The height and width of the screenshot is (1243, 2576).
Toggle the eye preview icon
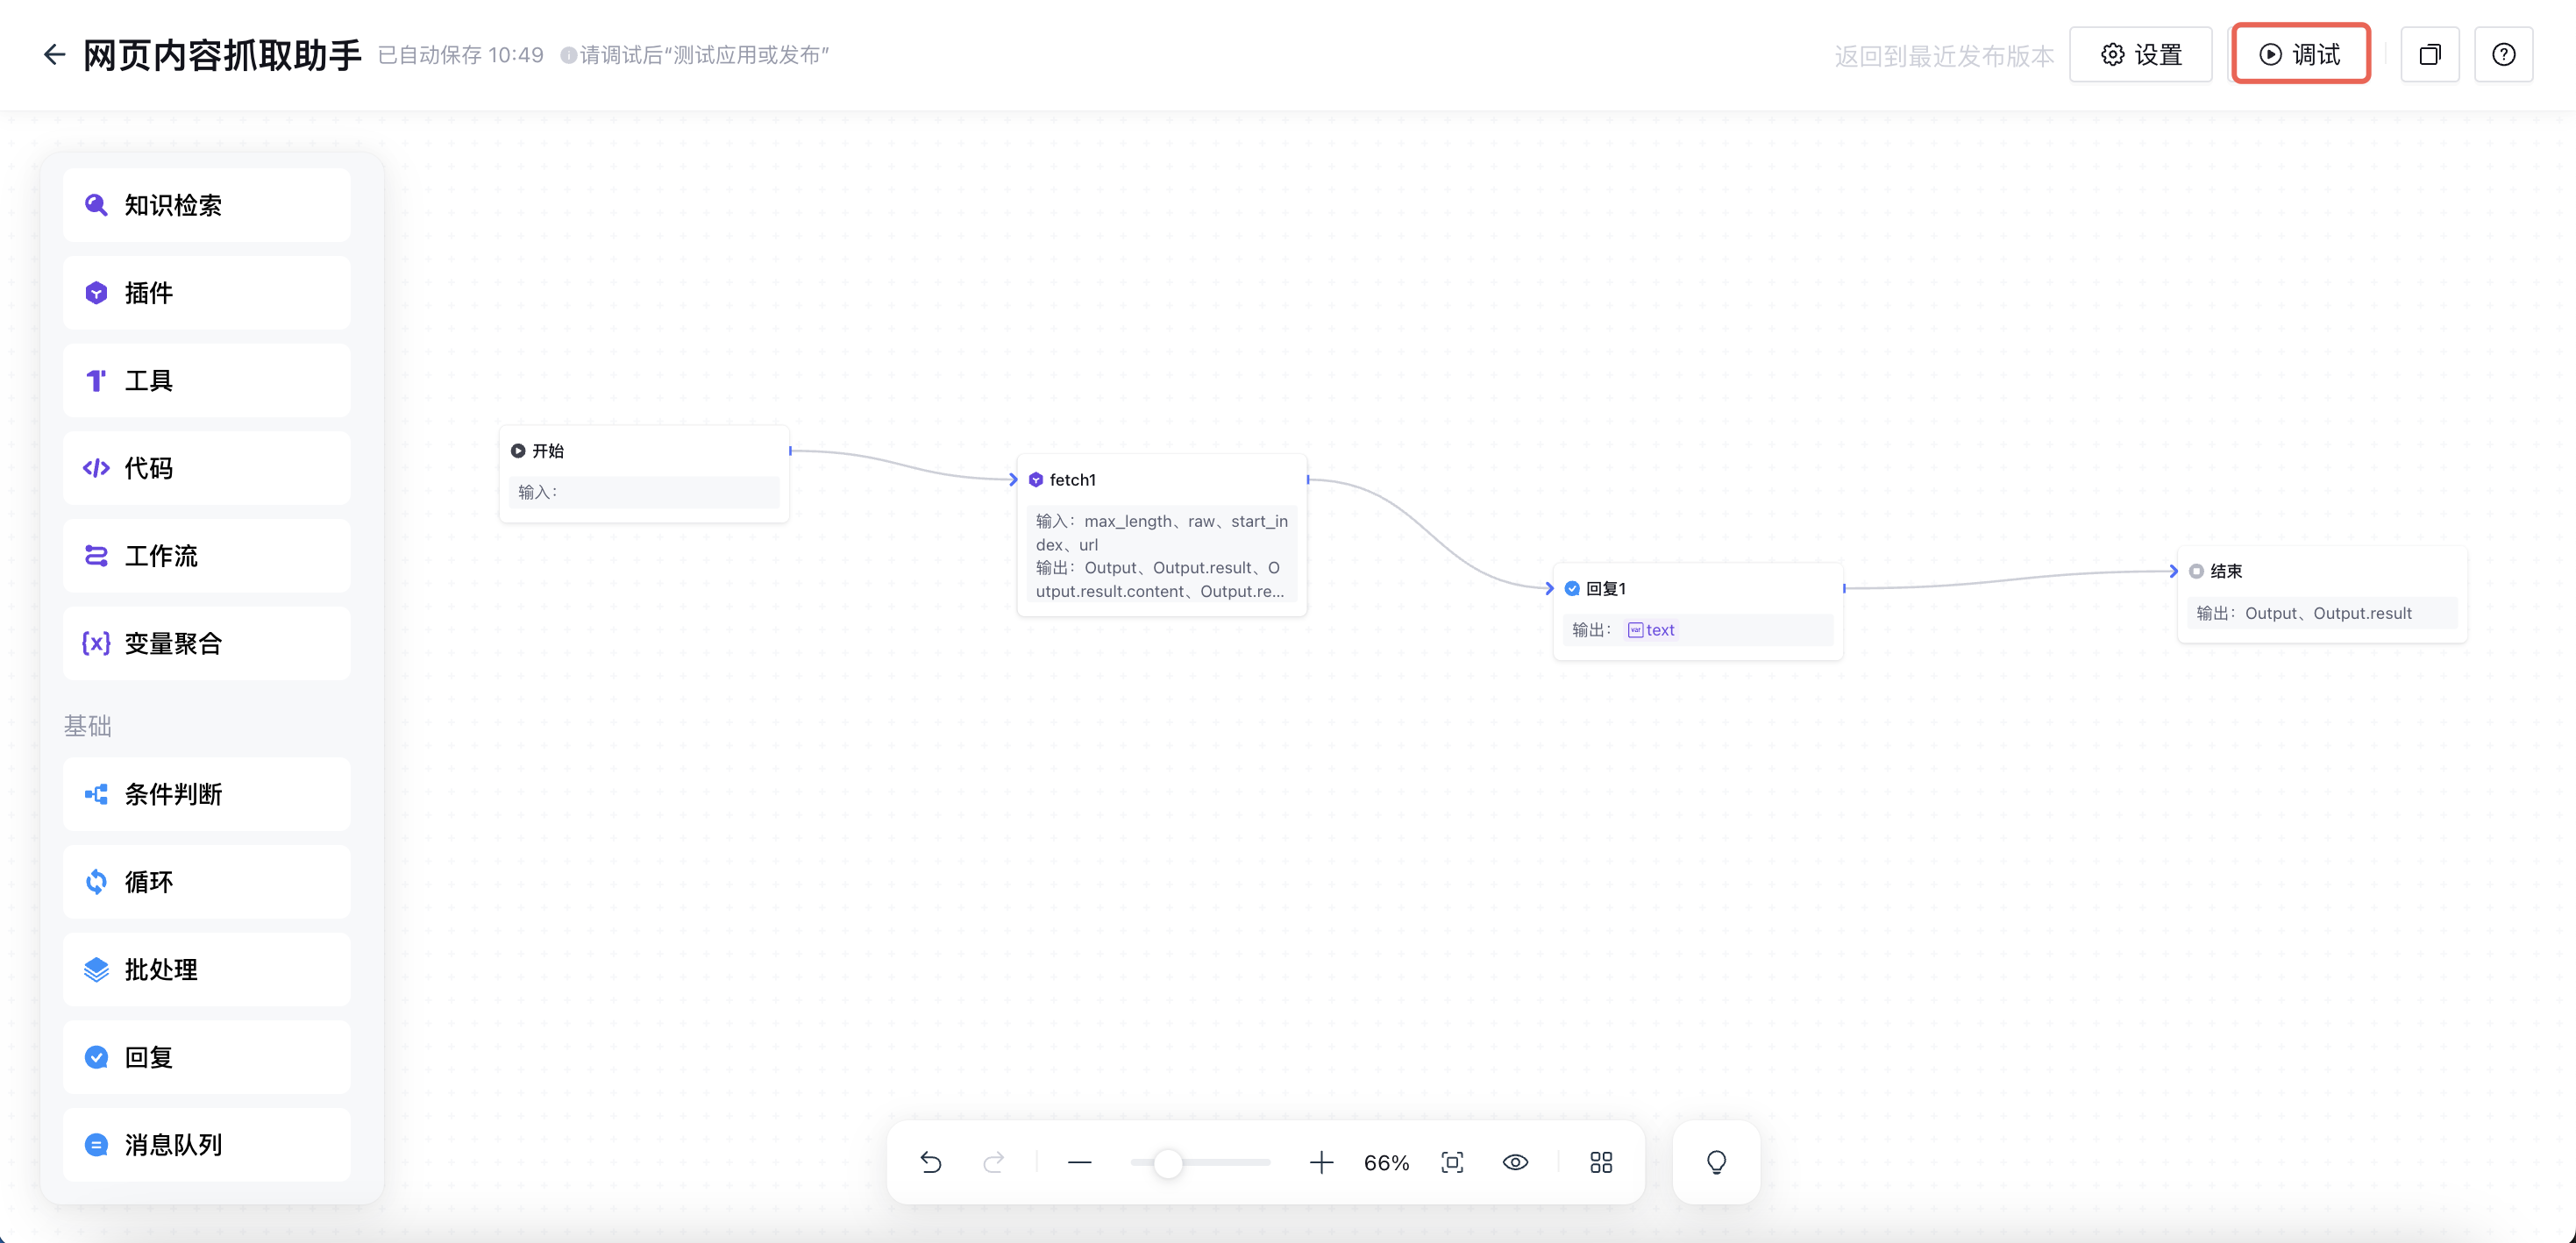[x=1515, y=1162]
